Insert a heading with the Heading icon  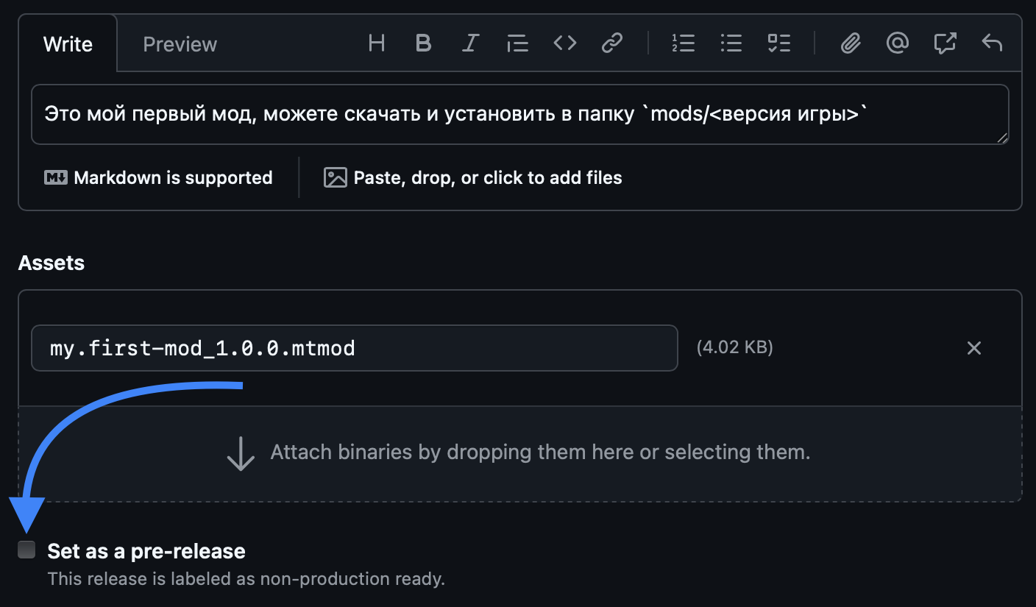(376, 43)
